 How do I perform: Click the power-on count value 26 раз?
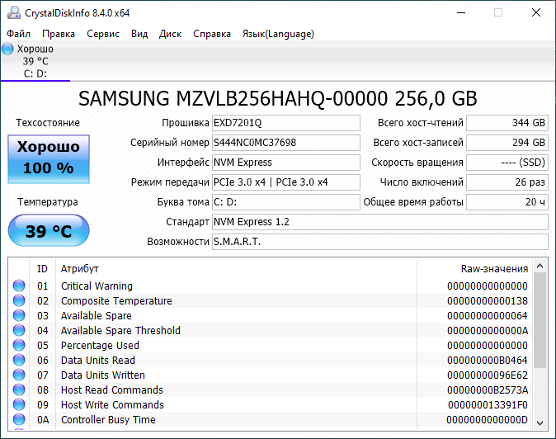click(x=507, y=182)
